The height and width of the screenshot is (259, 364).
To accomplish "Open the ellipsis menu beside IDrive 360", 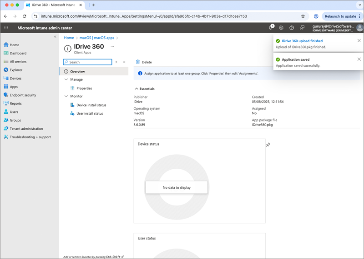I will click(x=112, y=47).
